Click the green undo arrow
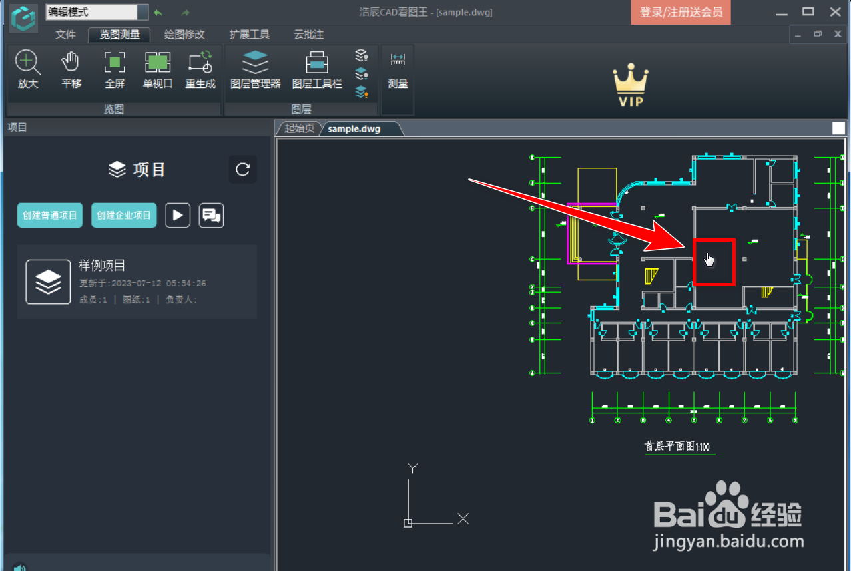This screenshot has width=851, height=571. [x=158, y=13]
